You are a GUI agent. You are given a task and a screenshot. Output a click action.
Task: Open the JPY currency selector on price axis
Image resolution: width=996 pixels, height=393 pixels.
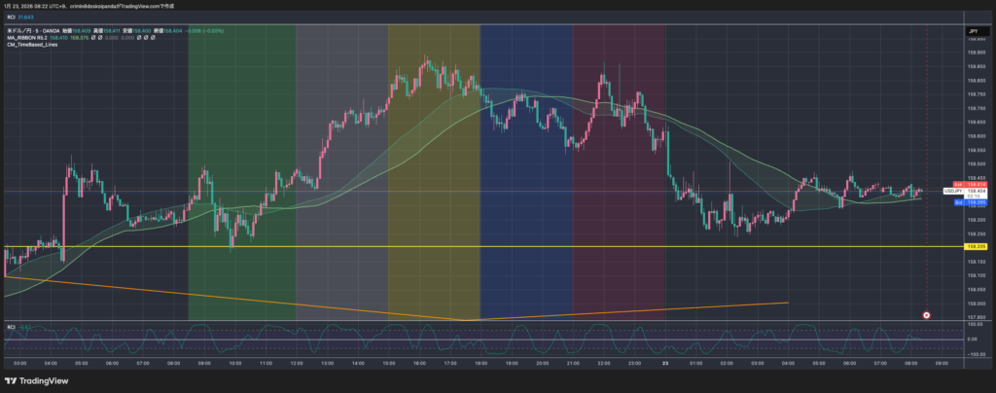pos(972,32)
